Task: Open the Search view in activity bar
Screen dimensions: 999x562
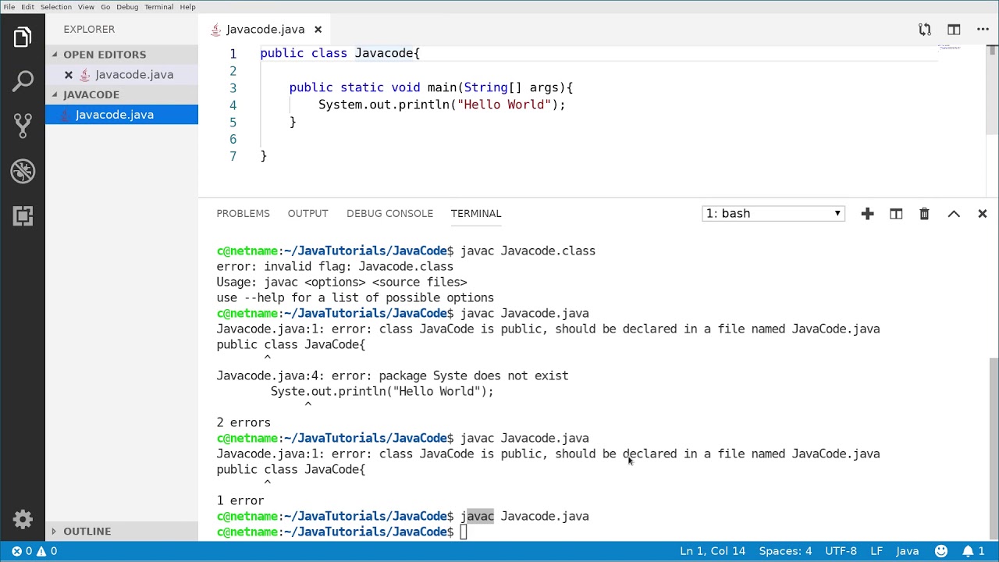Action: tap(23, 80)
